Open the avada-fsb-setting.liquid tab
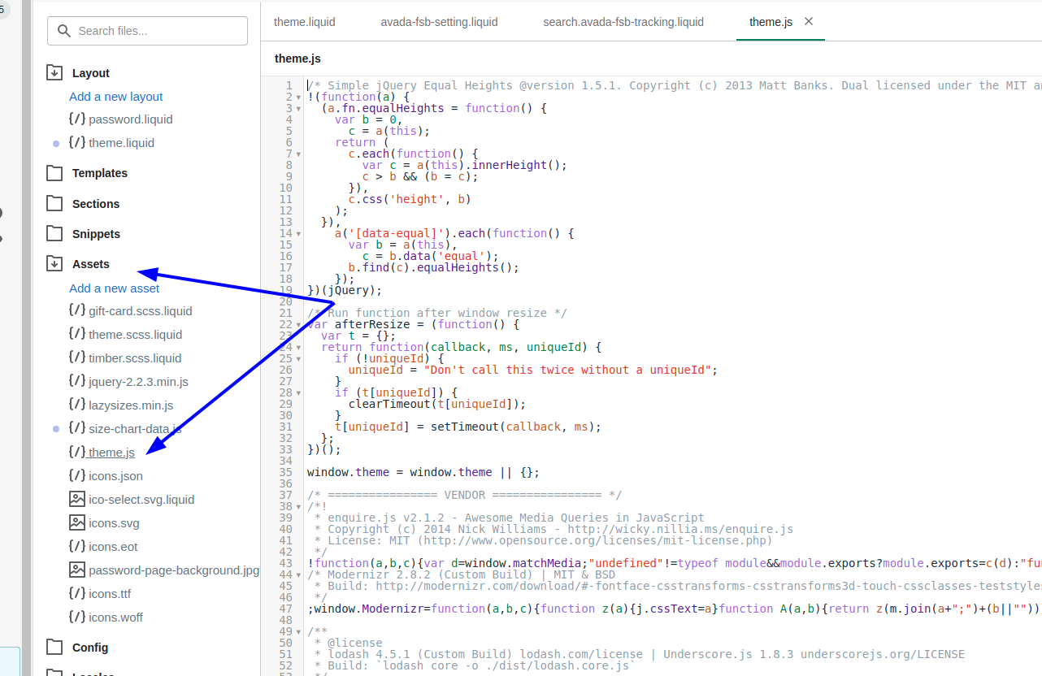The height and width of the screenshot is (676, 1042). tap(439, 22)
